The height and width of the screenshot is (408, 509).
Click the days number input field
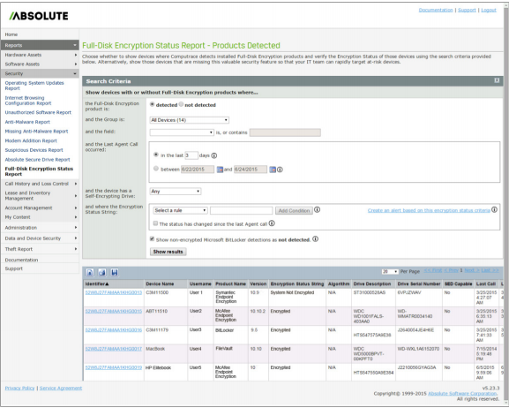191,155
